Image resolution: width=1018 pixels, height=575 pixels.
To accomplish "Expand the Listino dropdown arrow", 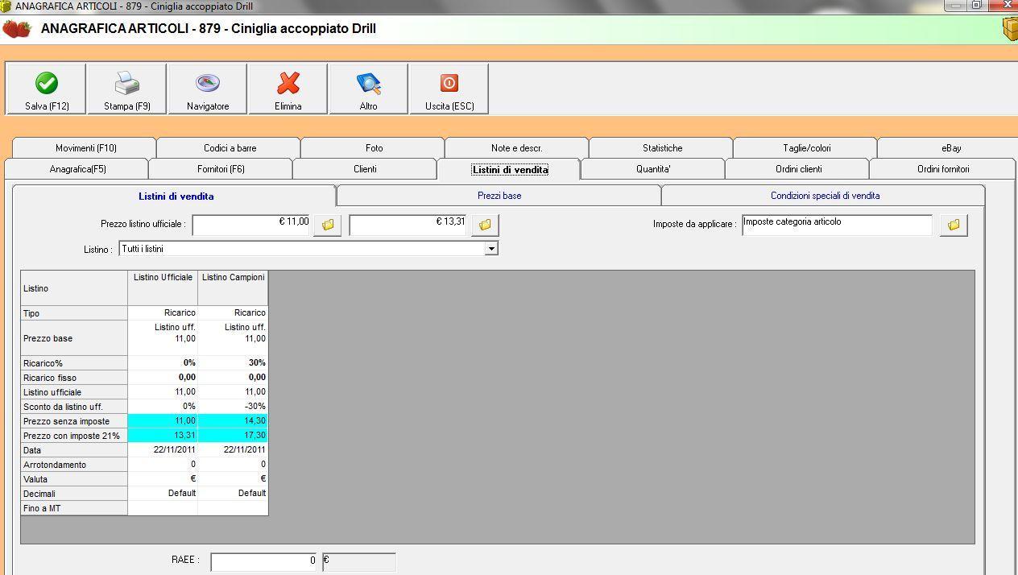I will tap(490, 249).
